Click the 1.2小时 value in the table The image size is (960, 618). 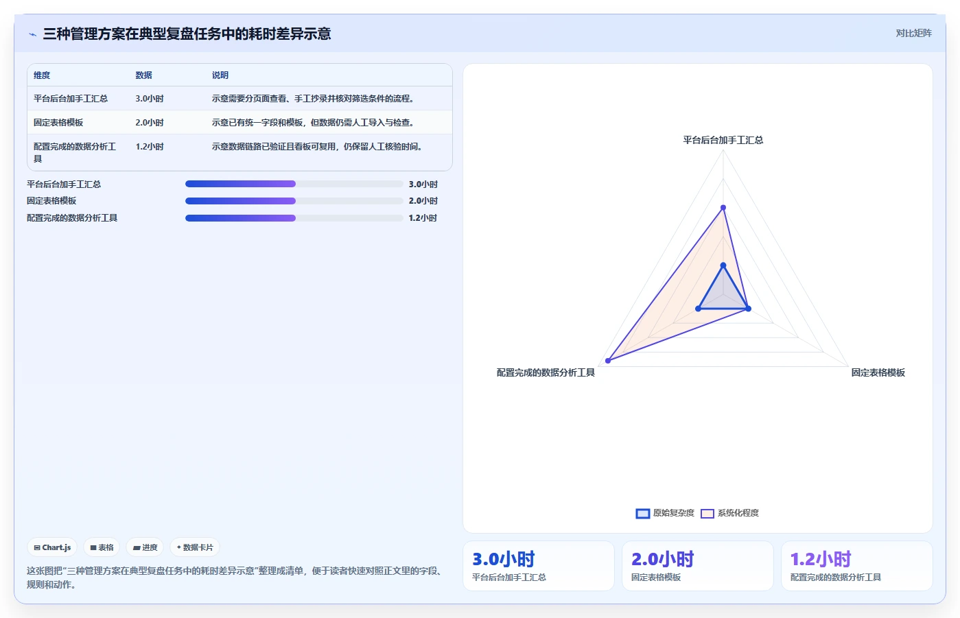(150, 147)
